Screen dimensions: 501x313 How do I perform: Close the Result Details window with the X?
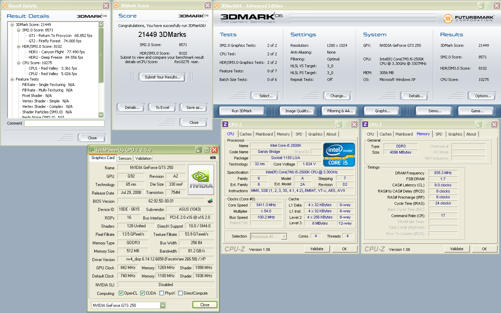point(106,5)
